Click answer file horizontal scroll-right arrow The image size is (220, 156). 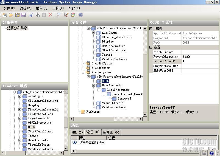point(140,119)
